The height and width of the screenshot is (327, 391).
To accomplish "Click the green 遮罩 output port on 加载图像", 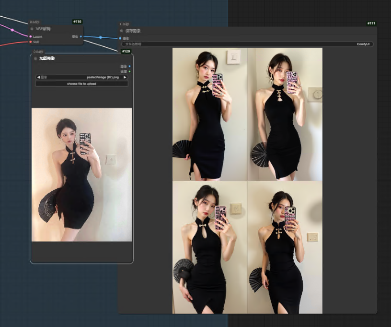I will [x=129, y=71].
